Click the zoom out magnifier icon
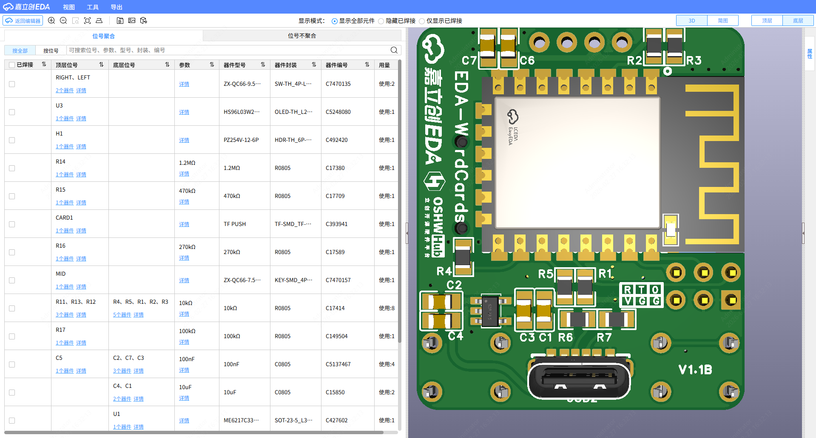816x438 pixels. coord(63,20)
